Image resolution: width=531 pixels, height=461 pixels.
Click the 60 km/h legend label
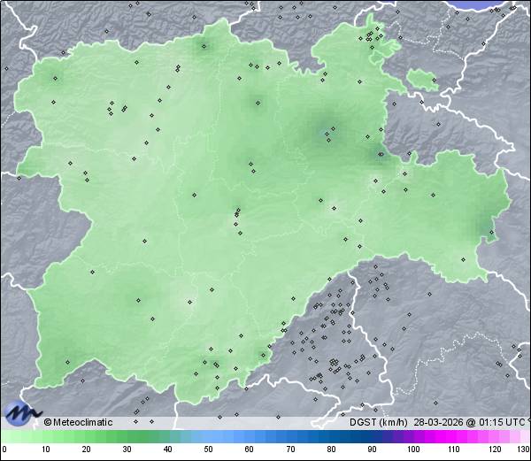[x=250, y=449]
